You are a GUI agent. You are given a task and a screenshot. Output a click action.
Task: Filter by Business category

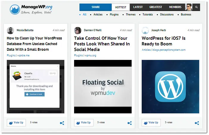186,15
